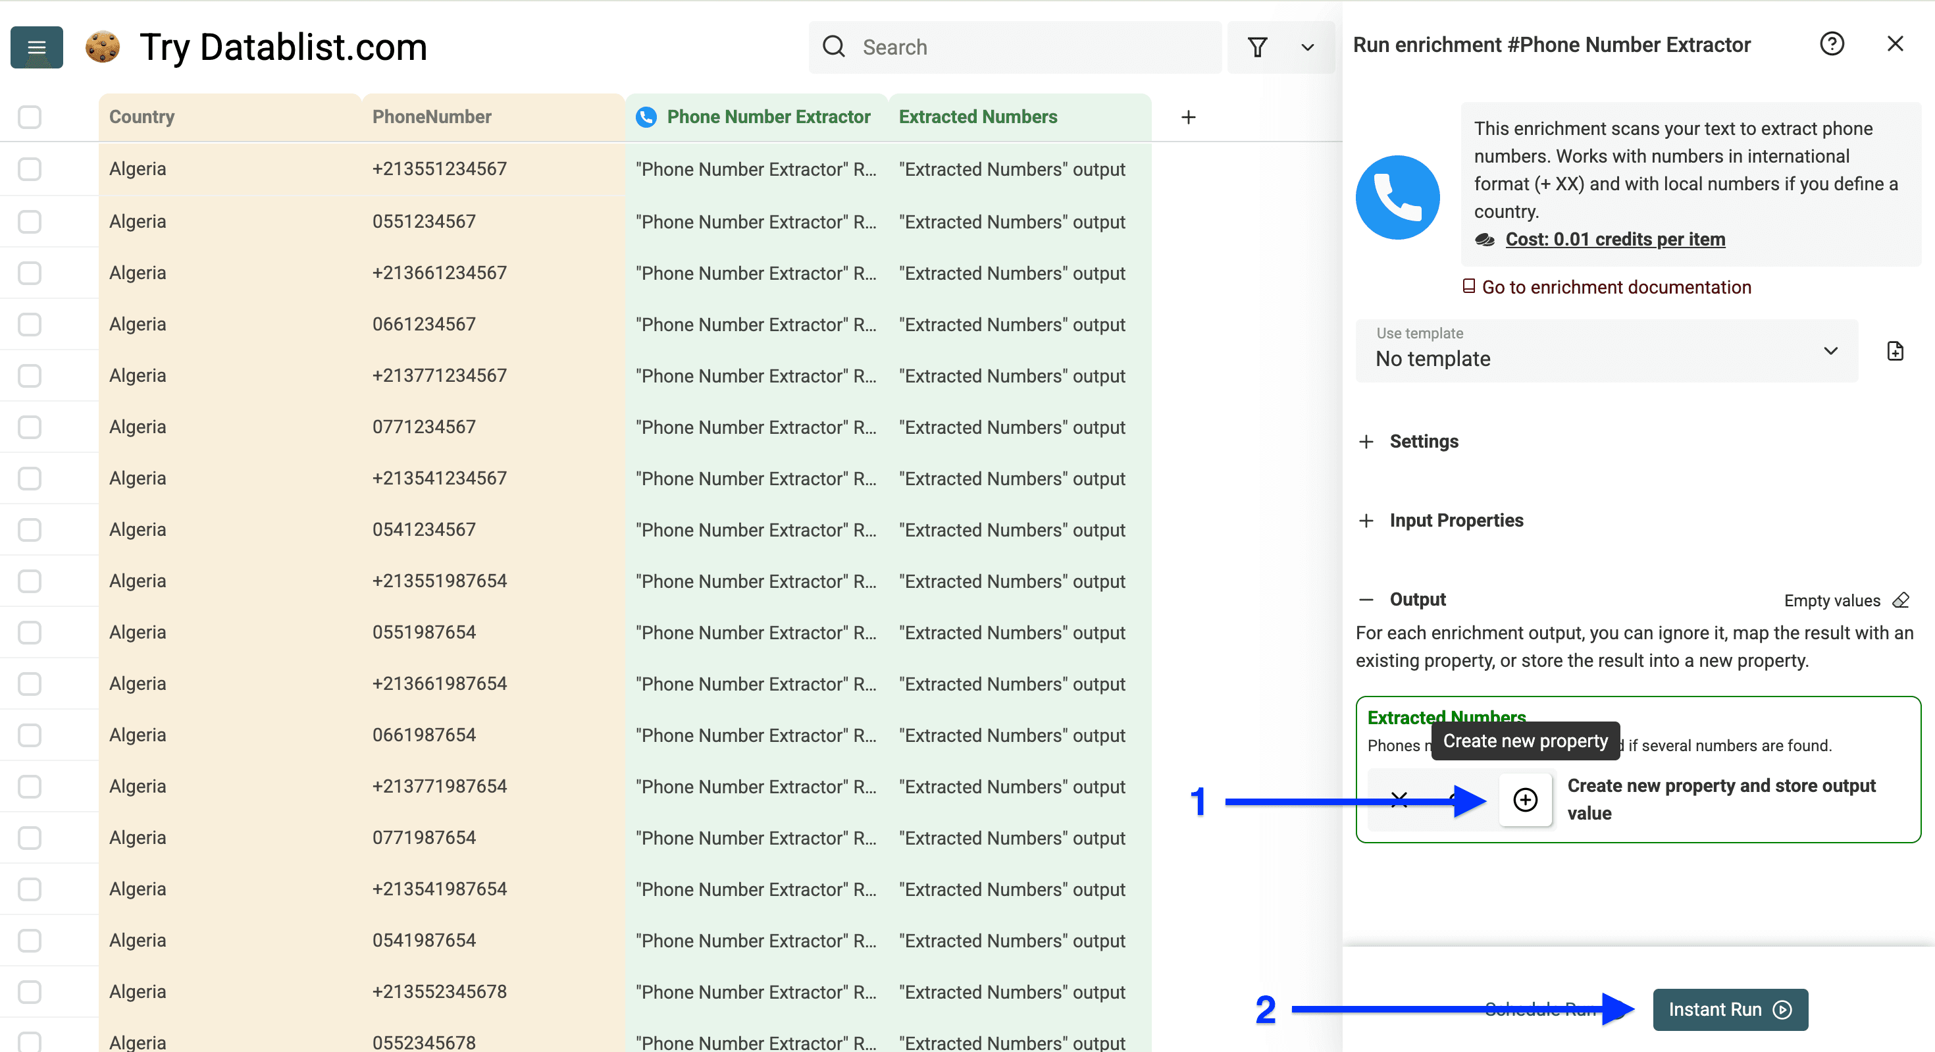Open the help icon in enrichment panel
Image resolution: width=1935 pixels, height=1052 pixels.
click(1832, 43)
